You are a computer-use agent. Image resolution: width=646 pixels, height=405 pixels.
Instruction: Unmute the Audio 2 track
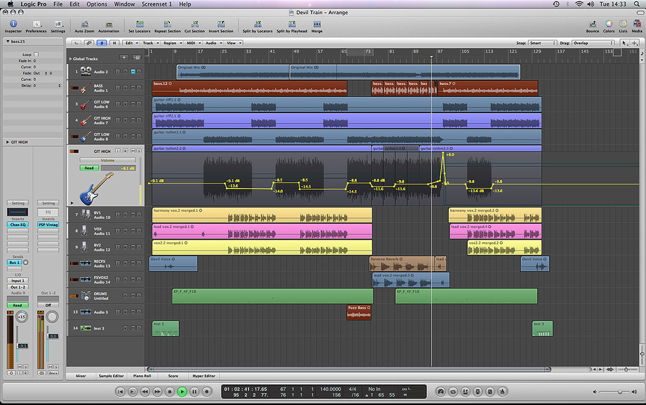(133, 72)
